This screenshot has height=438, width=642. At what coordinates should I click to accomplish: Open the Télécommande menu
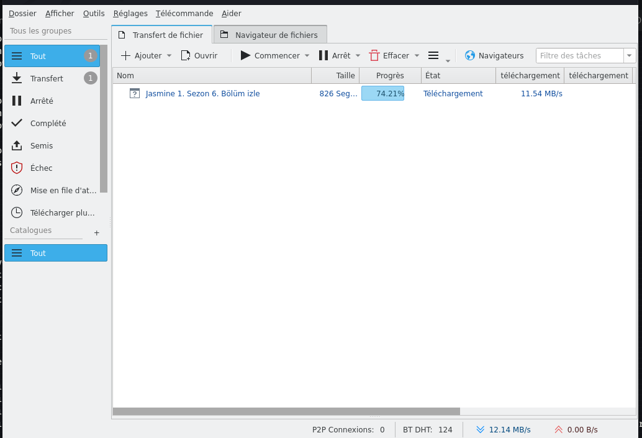[184, 13]
